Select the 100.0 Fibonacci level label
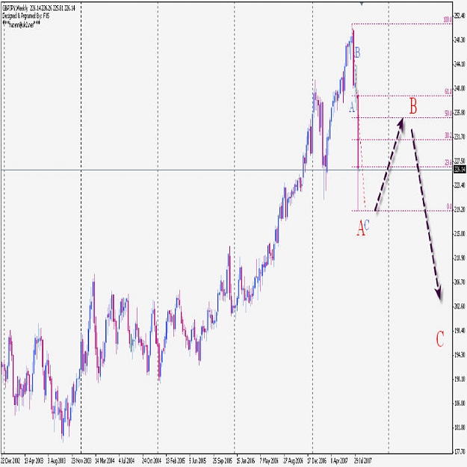Screen dimensions: 467x467 (x=448, y=20)
